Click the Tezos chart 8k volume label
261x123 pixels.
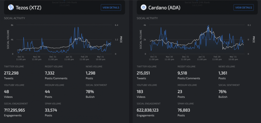pyautogui.click(x=12, y=25)
